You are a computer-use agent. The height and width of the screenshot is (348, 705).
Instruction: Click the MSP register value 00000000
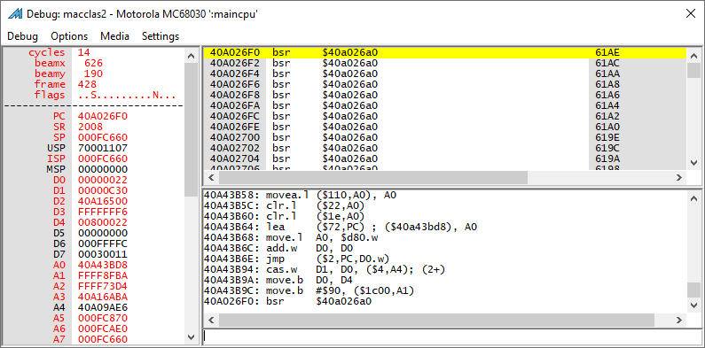(x=103, y=169)
